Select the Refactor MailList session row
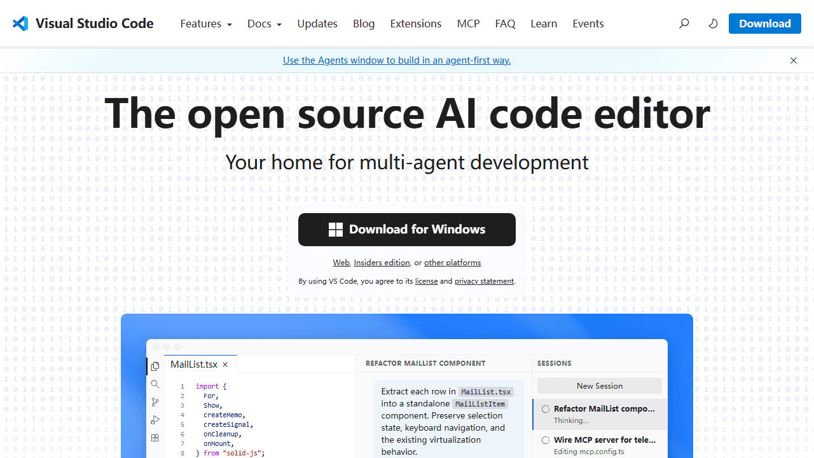 600,414
